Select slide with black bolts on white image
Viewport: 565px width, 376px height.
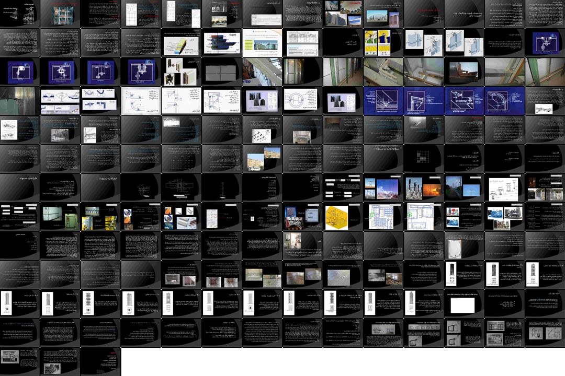262,130
